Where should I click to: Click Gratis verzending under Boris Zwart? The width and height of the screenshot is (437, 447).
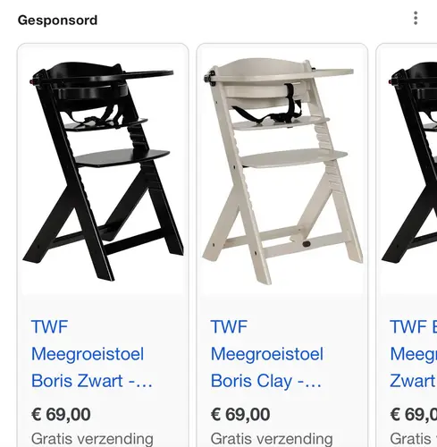(92, 439)
